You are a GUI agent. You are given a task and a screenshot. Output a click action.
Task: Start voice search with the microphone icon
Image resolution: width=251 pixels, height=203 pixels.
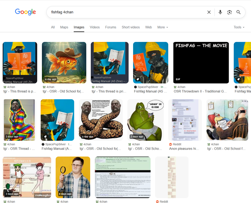tap(220, 12)
